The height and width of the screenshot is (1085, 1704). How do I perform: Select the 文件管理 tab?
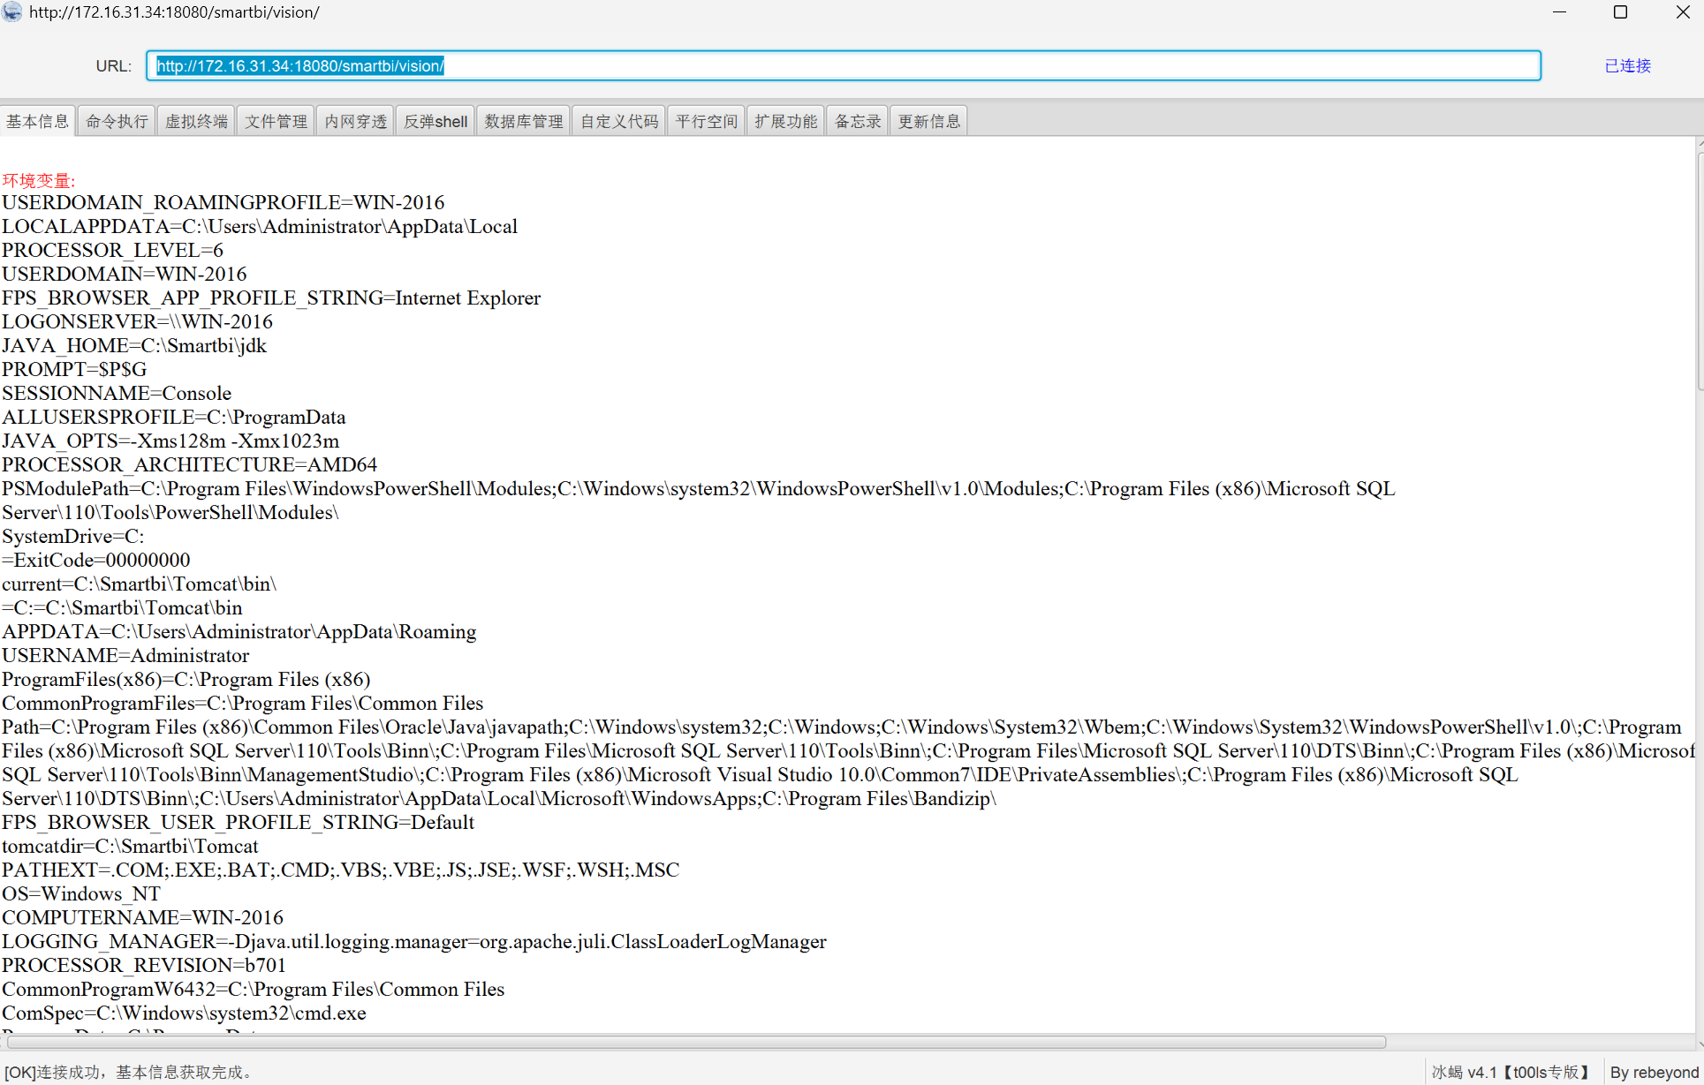[276, 121]
